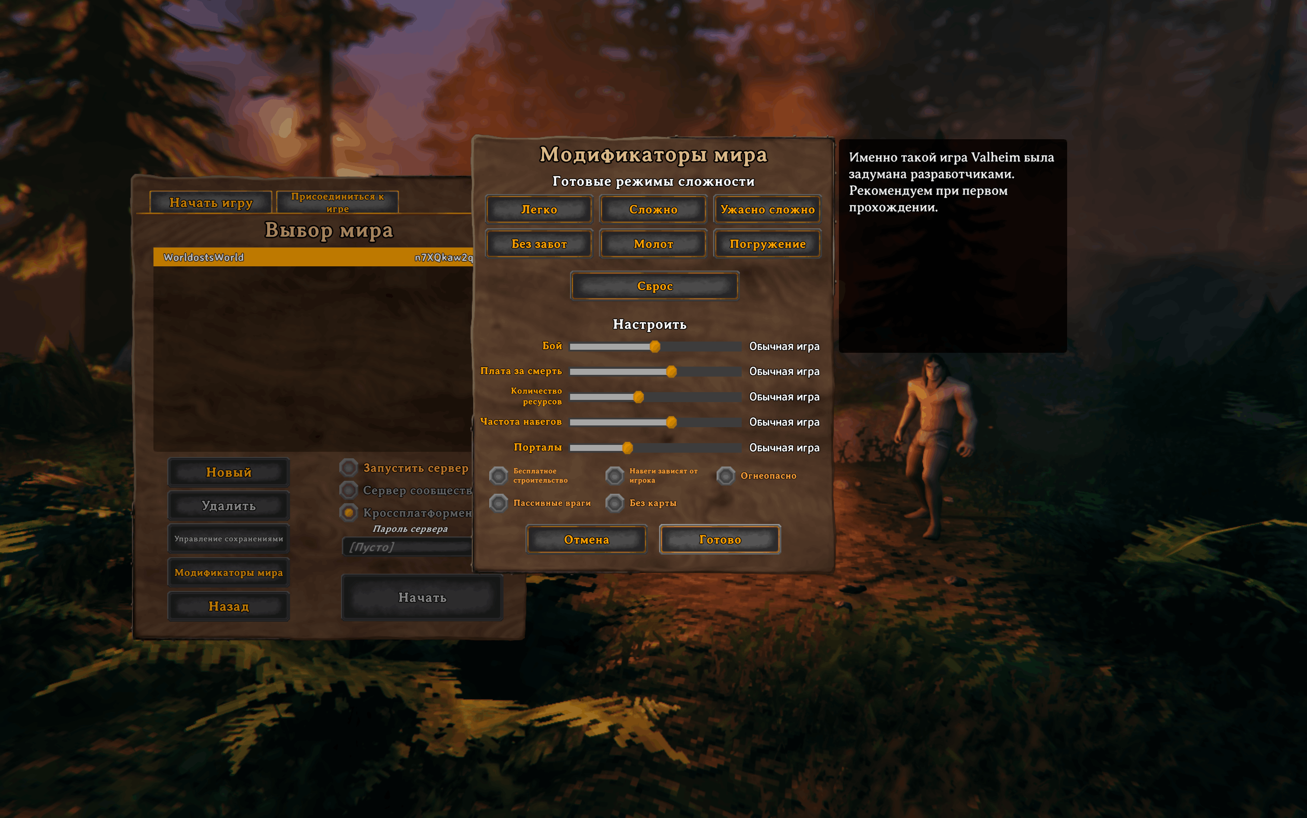Open the Модификаторы мира button in world selection
Viewport: 1307px width, 818px height.
pyautogui.click(x=229, y=572)
